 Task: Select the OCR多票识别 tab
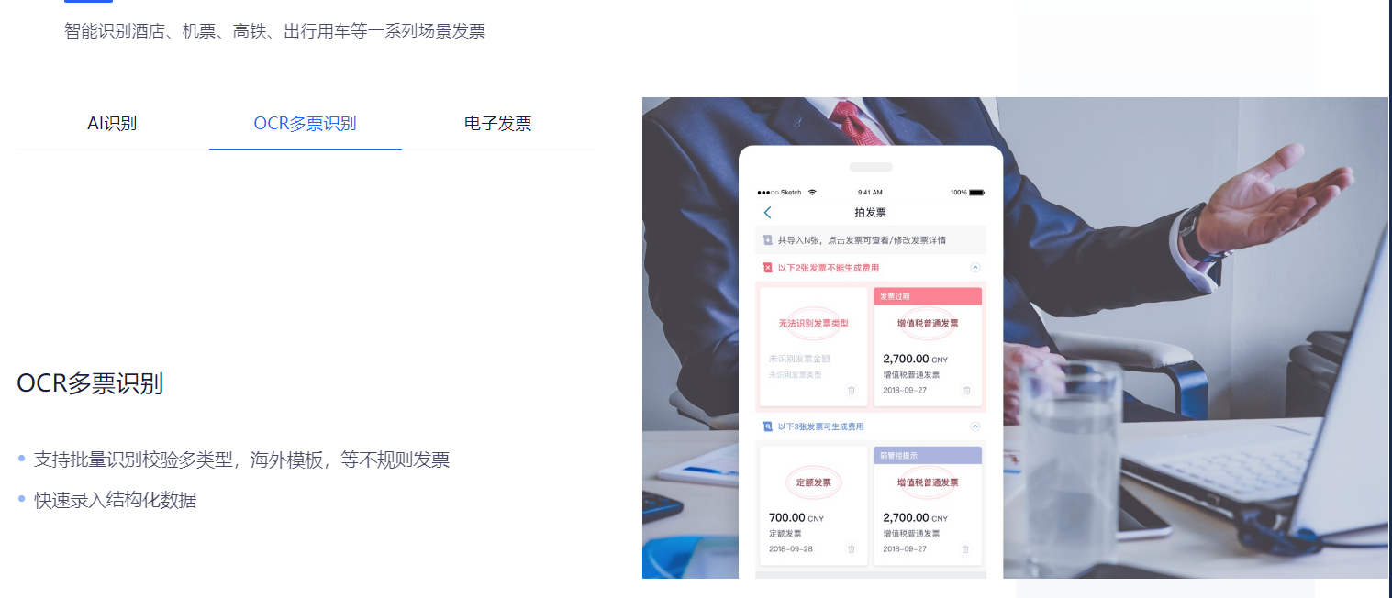306,124
